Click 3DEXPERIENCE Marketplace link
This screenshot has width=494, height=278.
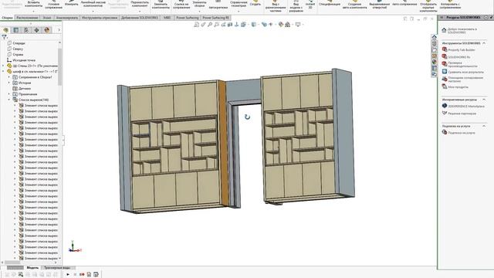point(466,107)
